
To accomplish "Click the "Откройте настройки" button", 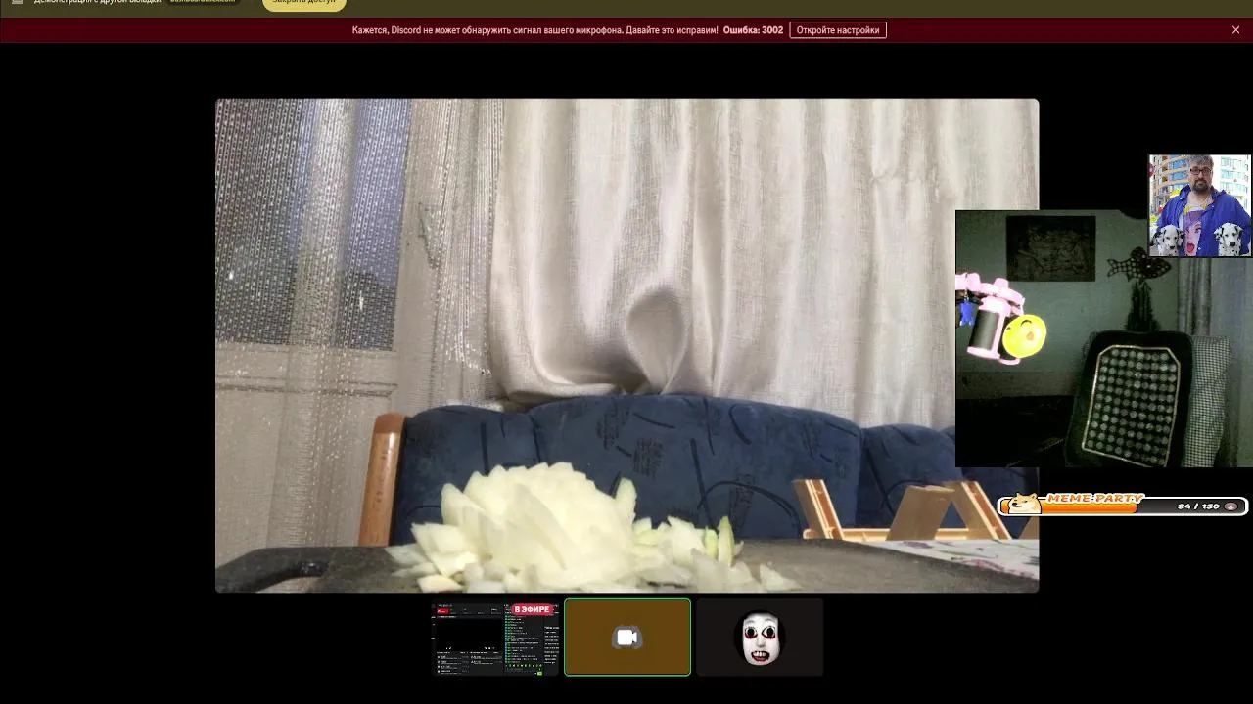I will [838, 30].
